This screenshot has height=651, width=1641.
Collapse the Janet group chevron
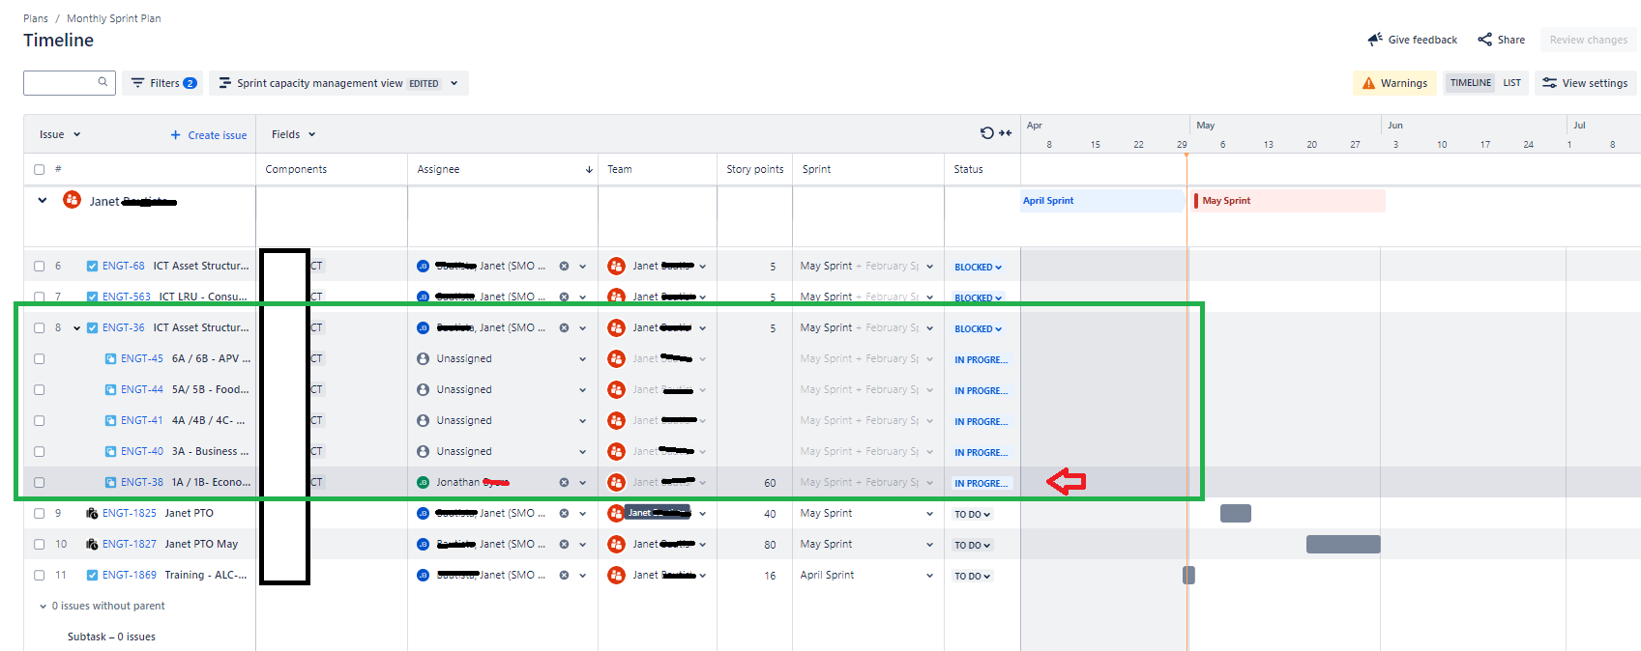click(x=43, y=201)
